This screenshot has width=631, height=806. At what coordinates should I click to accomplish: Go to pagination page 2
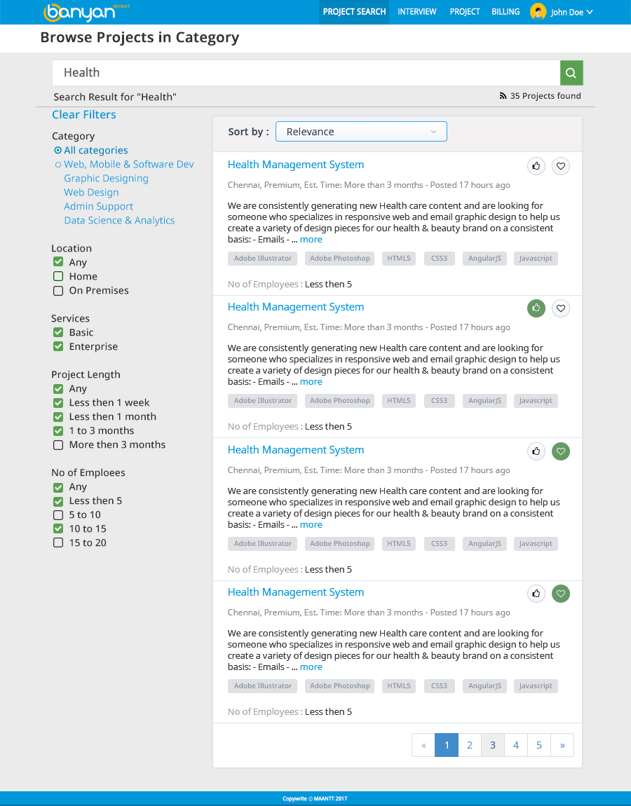coord(470,745)
